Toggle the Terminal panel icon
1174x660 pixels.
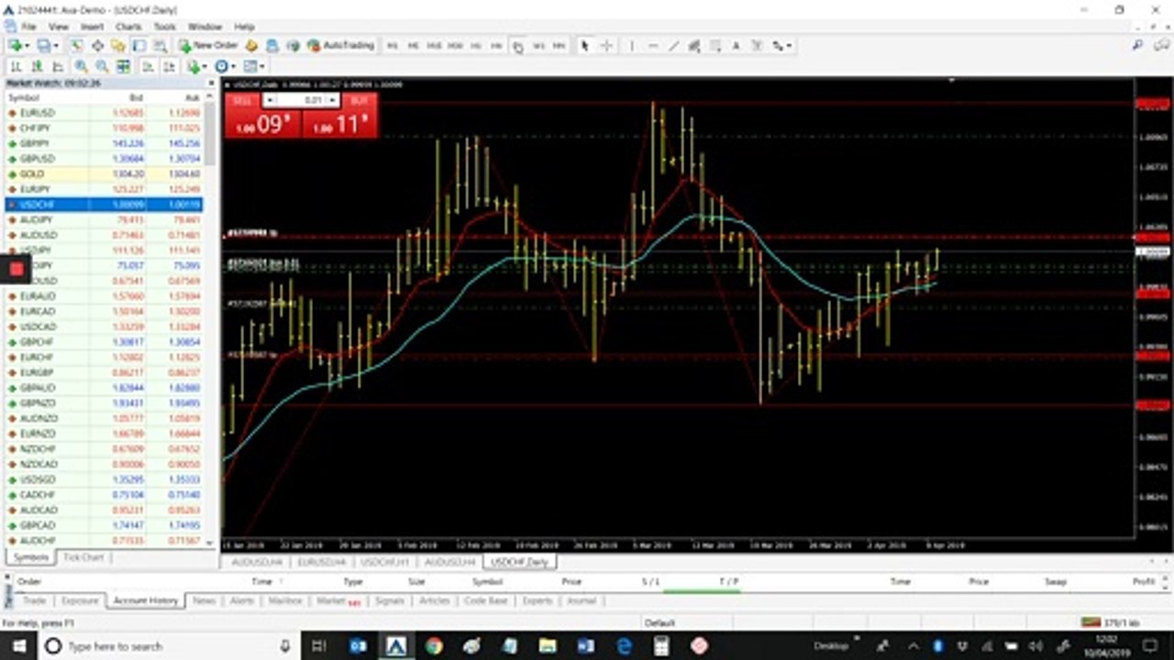click(x=138, y=45)
